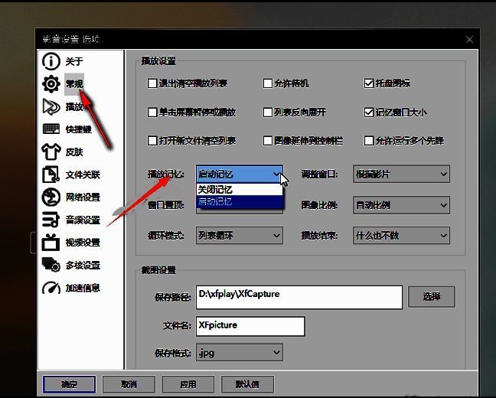
Task: Uncheck 托盘图标 checkbox
Action: tap(369, 83)
